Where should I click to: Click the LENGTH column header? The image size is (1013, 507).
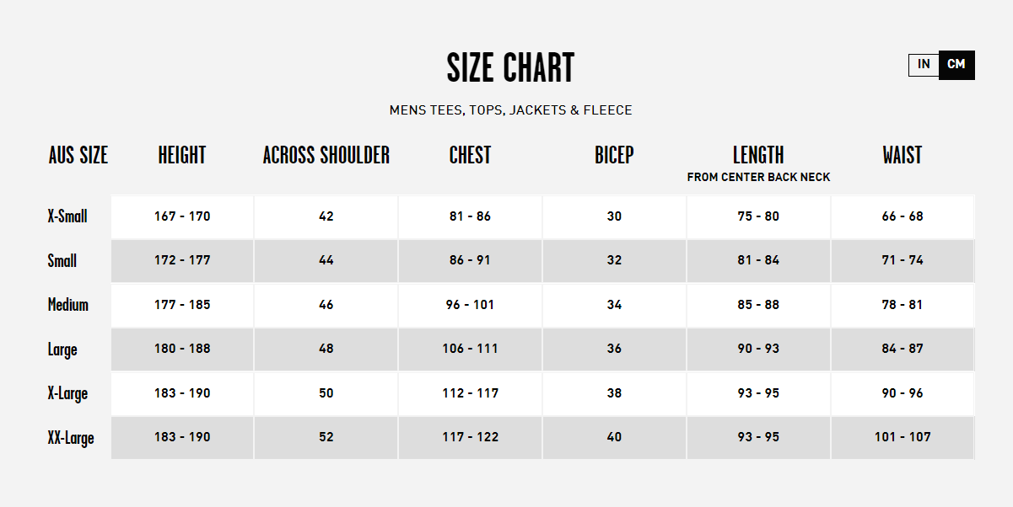click(x=758, y=155)
